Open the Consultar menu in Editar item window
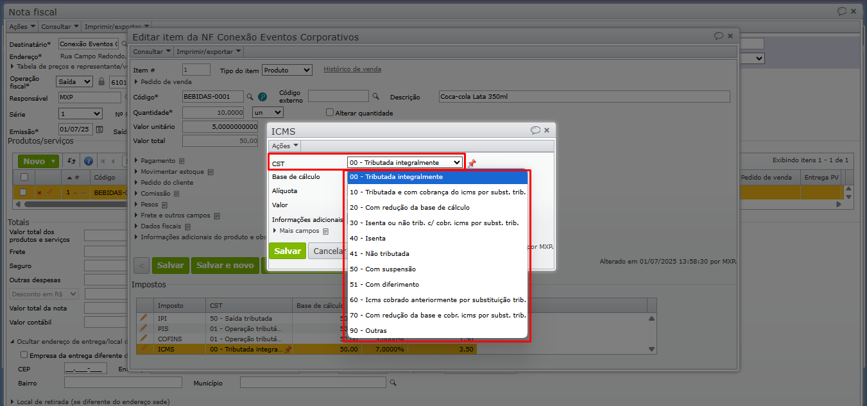Screen dimensions: 867x406 tap(152, 51)
